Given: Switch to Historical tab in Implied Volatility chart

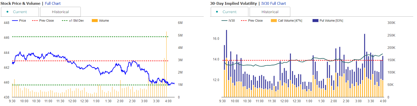Looking at the screenshot, I should click(x=270, y=12).
